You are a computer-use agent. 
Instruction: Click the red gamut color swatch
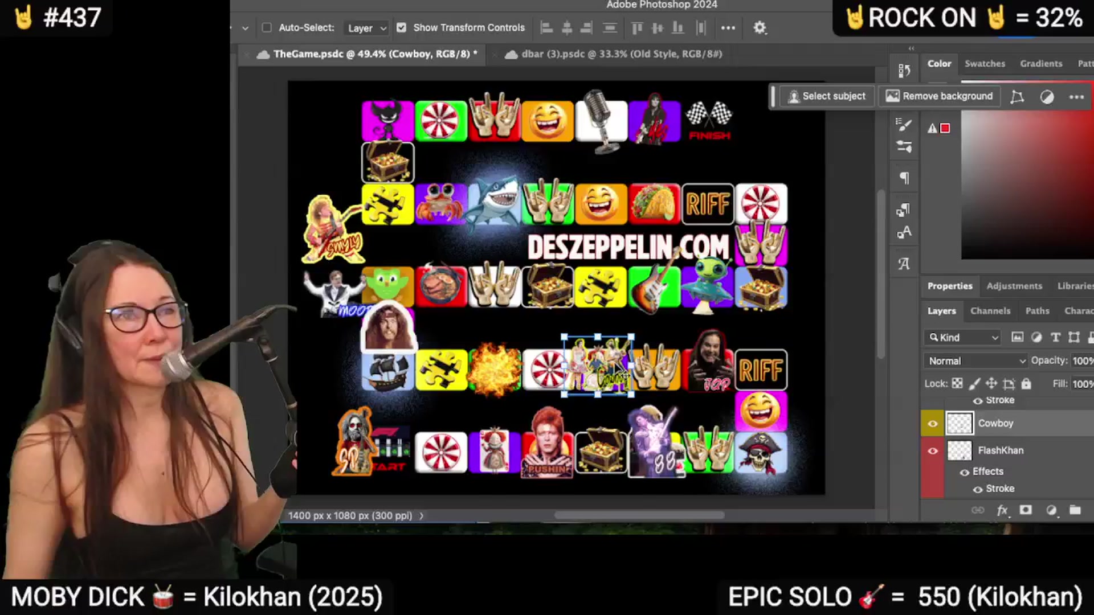(x=945, y=128)
